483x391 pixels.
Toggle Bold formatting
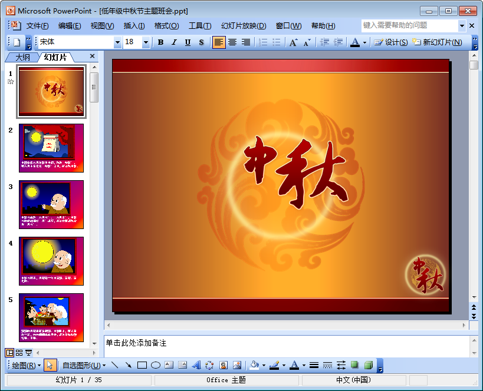pos(160,42)
